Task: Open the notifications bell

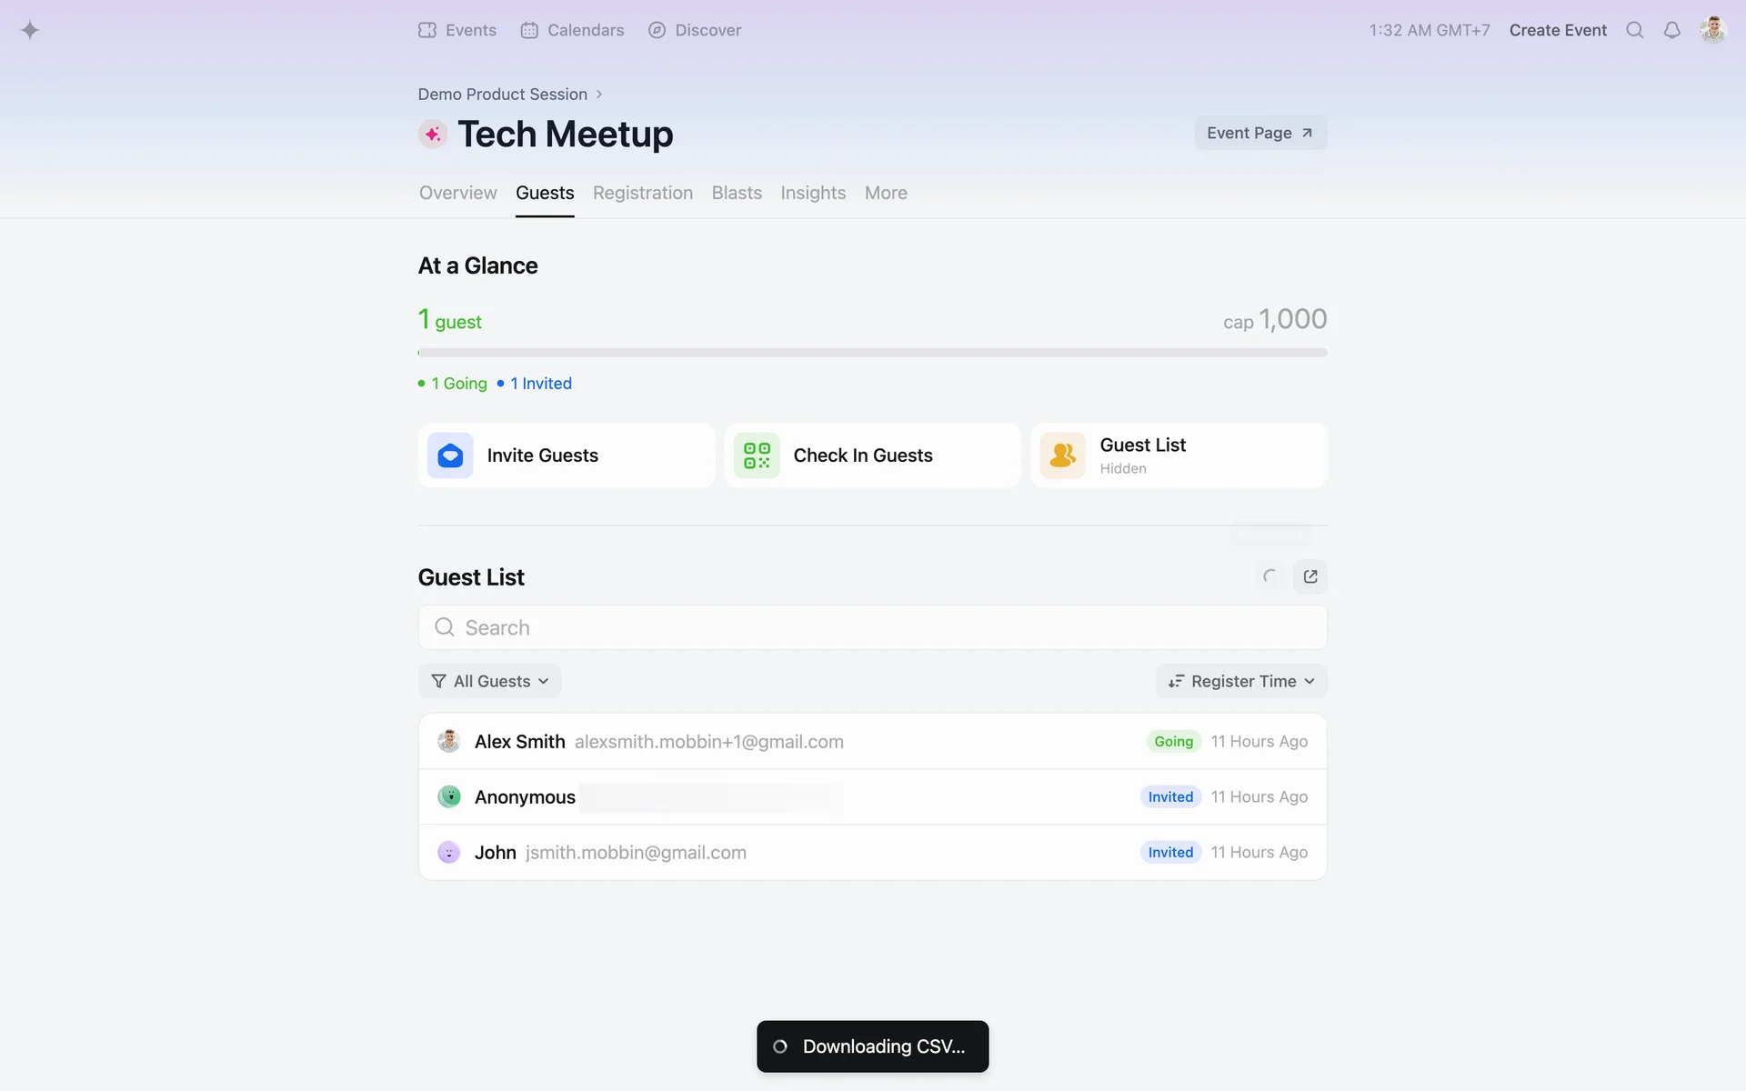Action: (1671, 30)
